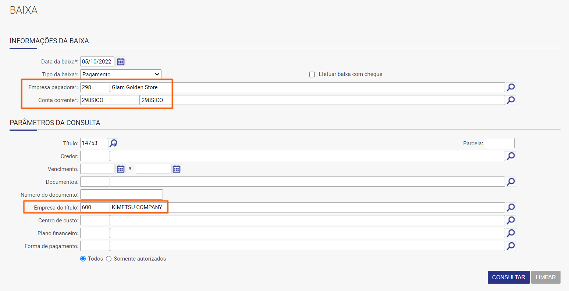Focus the Vencimento end date field

pos(153,169)
